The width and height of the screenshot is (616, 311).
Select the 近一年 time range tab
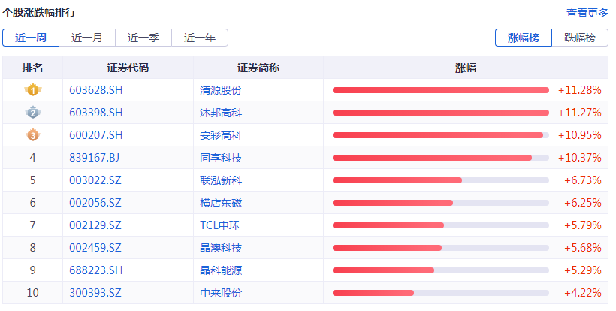click(199, 38)
